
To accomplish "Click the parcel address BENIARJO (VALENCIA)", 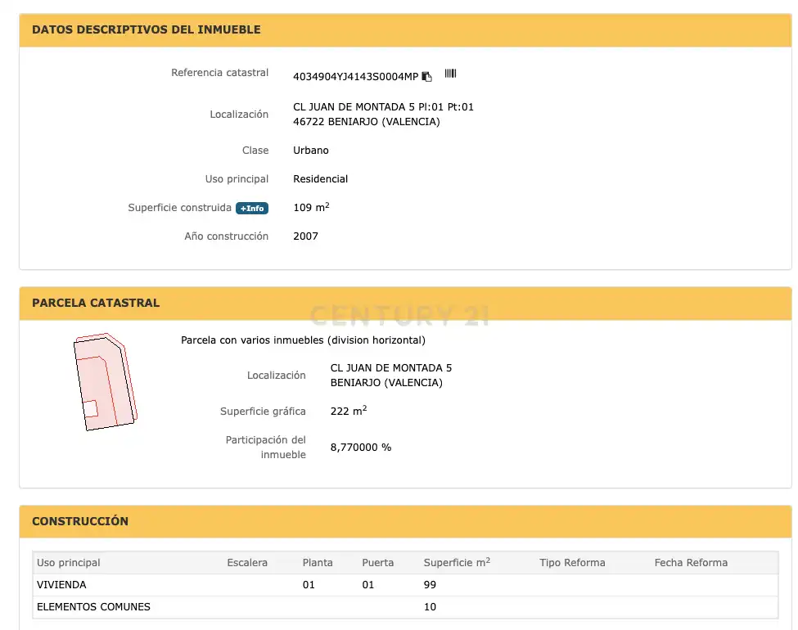I will pos(386,383).
